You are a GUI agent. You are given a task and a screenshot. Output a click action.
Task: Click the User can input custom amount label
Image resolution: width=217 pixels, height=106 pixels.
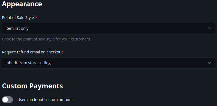(45, 100)
